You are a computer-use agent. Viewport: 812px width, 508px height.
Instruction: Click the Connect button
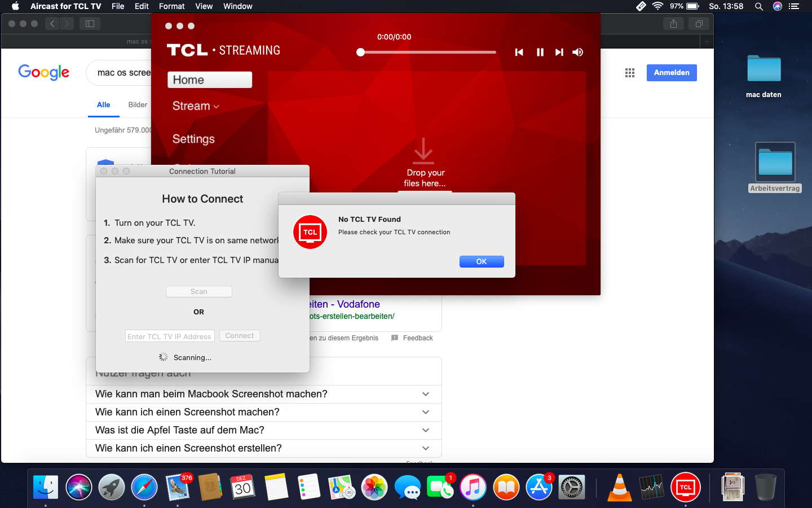coord(240,336)
